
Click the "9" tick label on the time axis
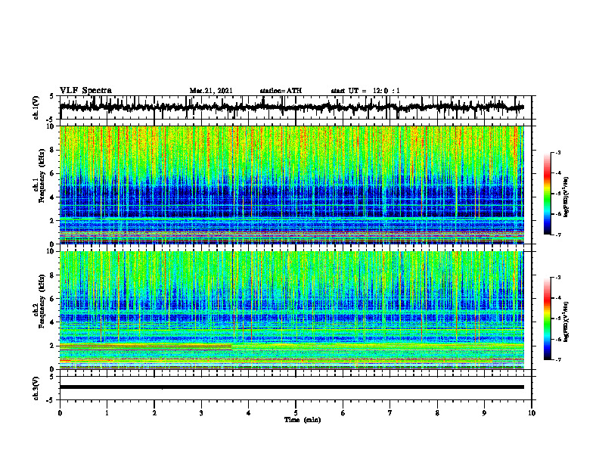484,413
